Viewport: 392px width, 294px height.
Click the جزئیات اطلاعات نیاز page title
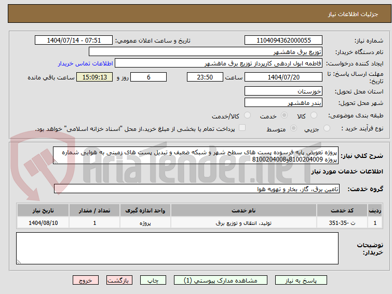353,14
